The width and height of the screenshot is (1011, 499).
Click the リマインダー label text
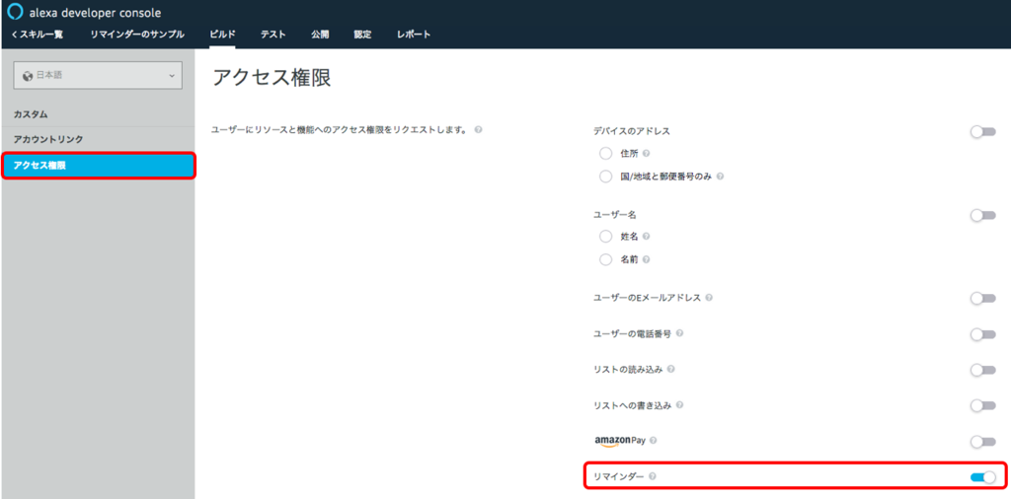click(618, 476)
